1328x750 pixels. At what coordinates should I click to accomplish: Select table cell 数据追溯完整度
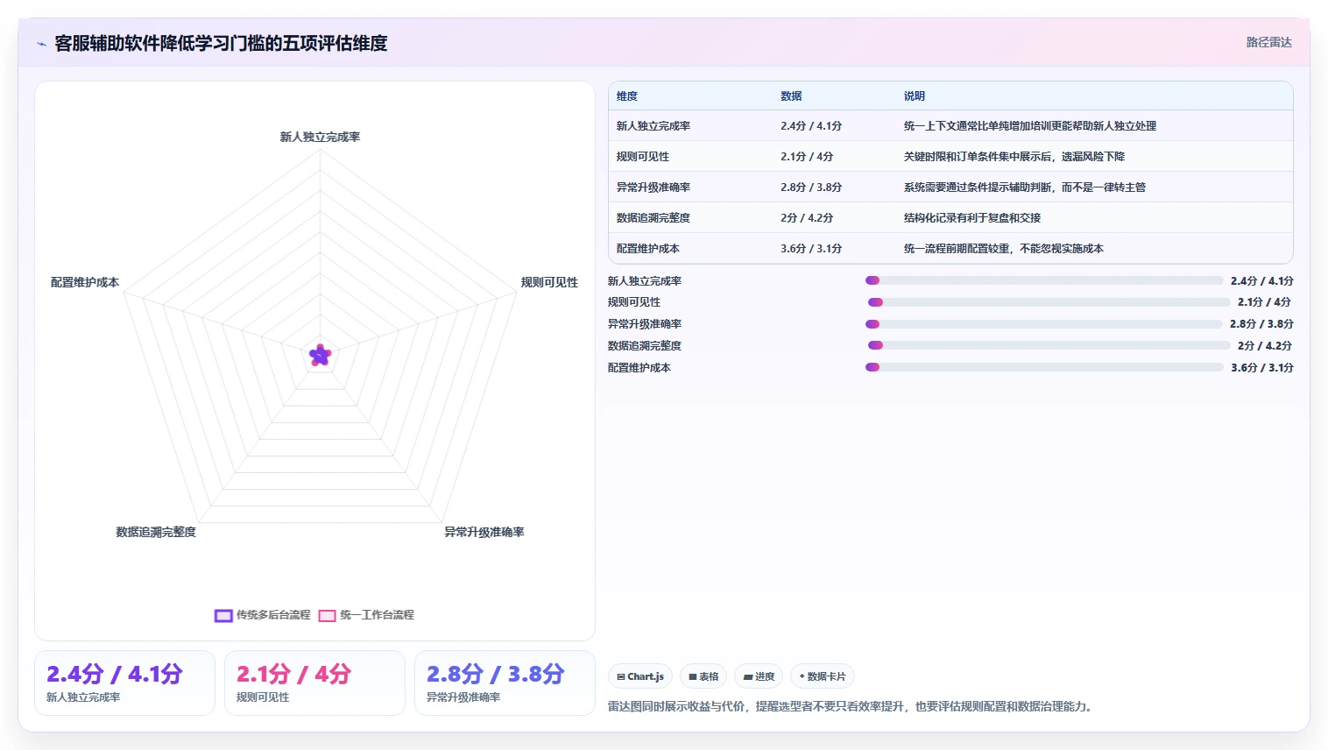coord(653,218)
